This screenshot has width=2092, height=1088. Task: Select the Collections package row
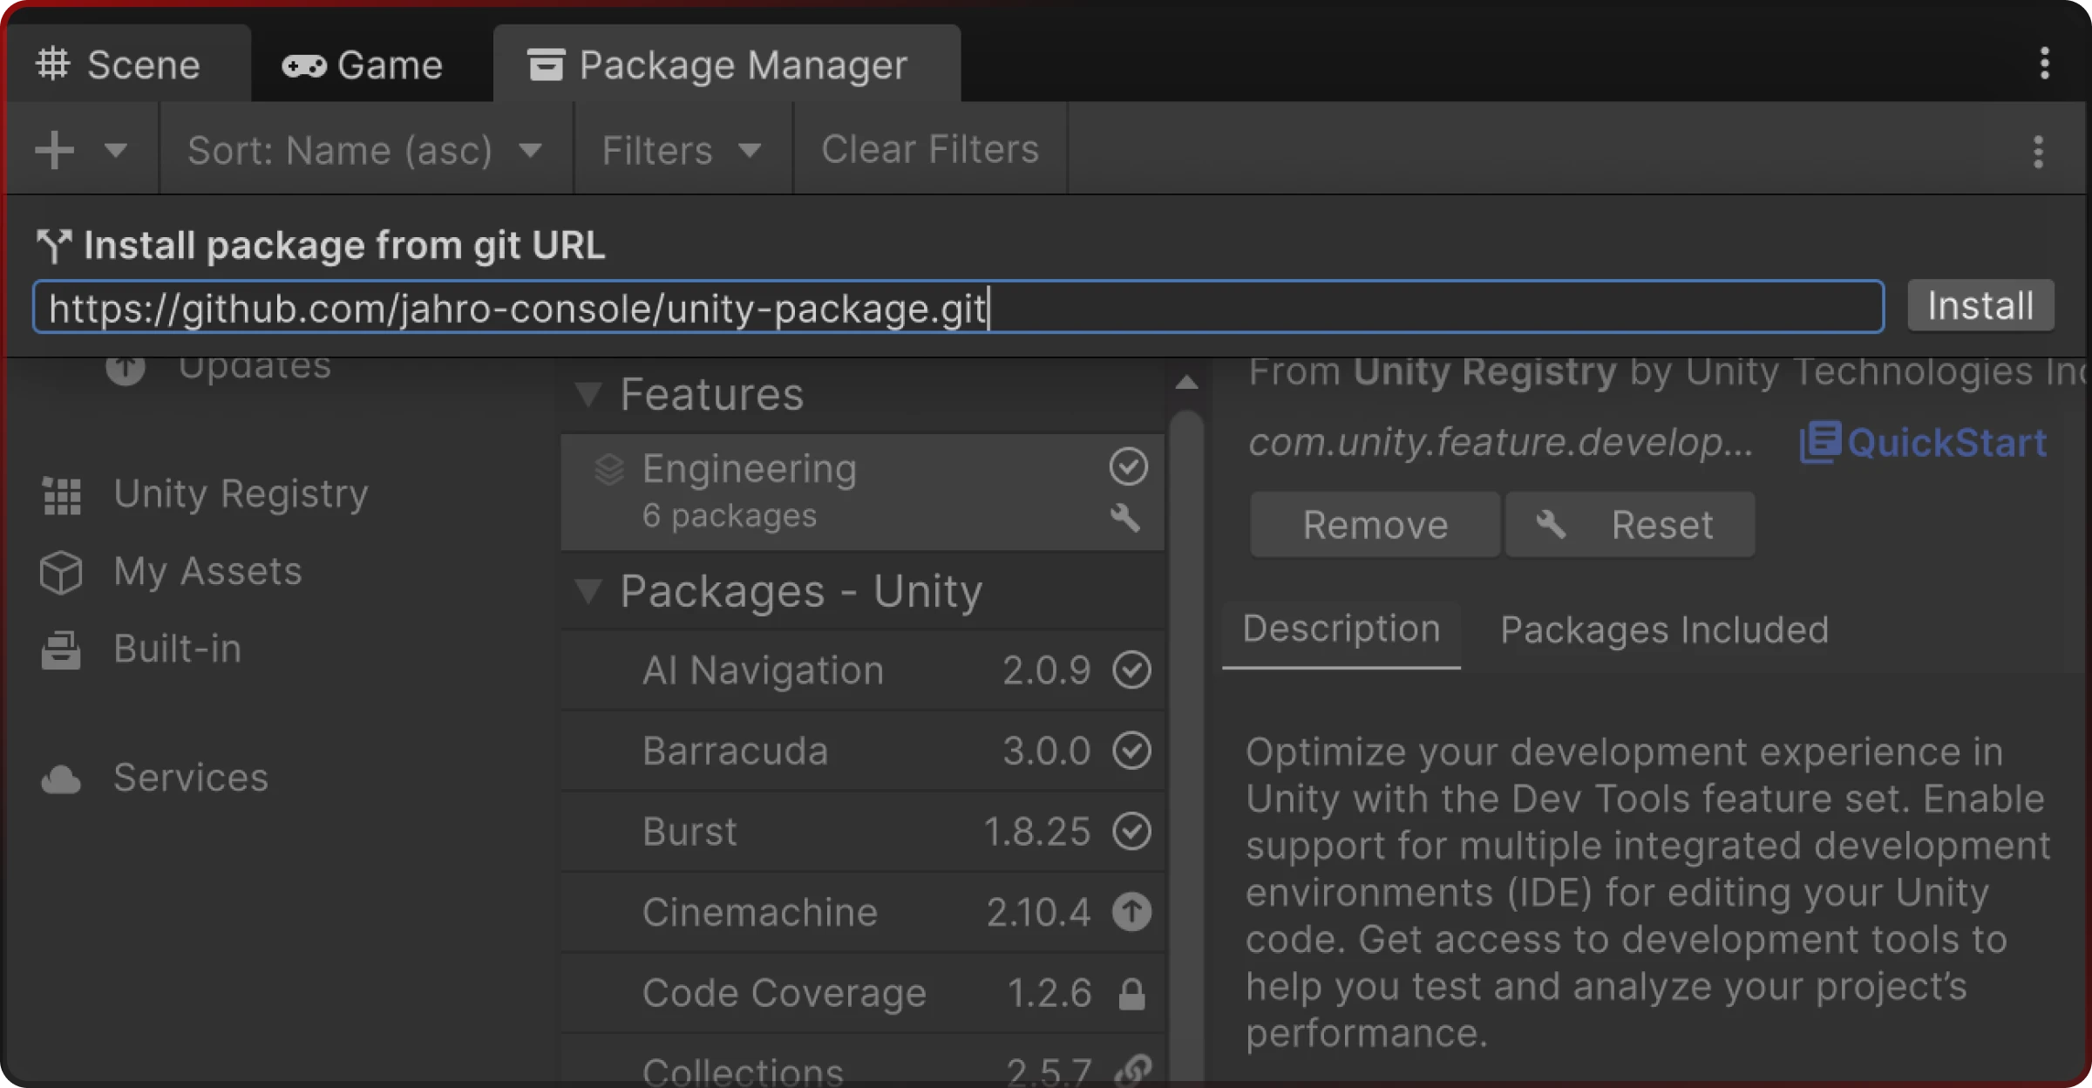863,1062
